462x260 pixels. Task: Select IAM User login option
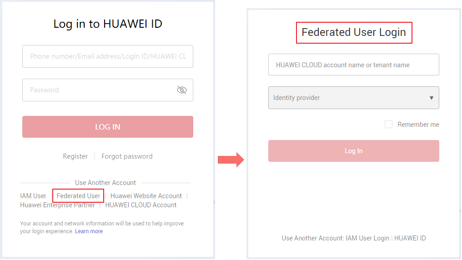click(x=33, y=196)
